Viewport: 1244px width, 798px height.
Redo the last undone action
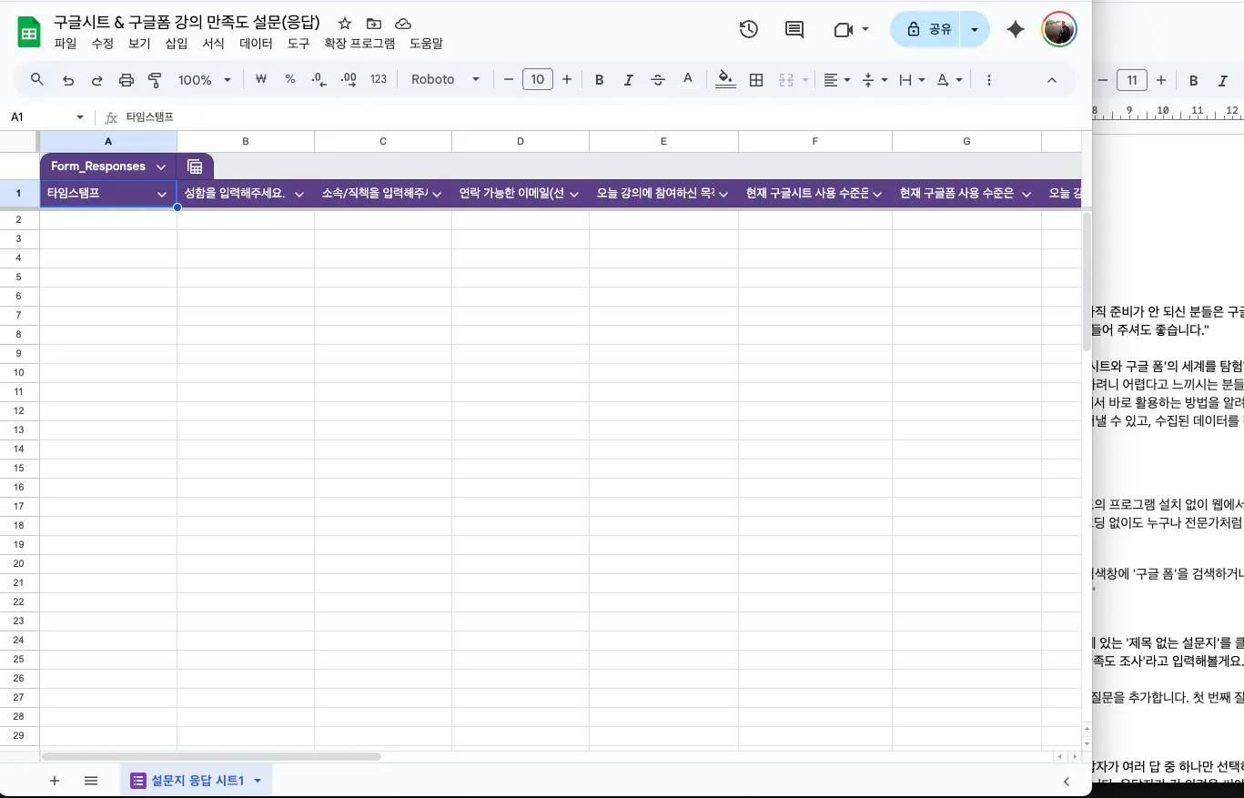97,80
